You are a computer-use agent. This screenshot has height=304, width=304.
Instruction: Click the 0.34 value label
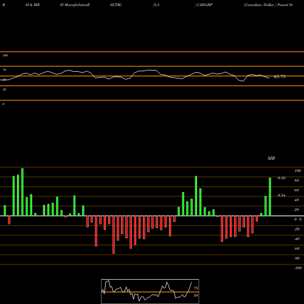[282, 195]
